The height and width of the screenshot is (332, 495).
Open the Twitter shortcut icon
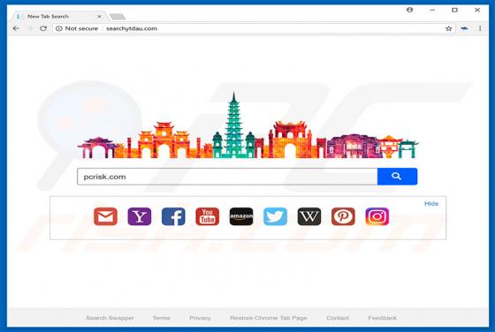(x=275, y=216)
